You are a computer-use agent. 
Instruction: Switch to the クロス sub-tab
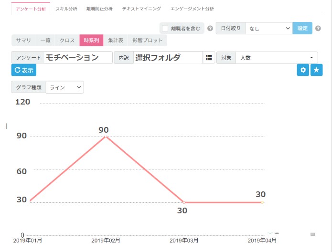pyautogui.click(x=67, y=41)
